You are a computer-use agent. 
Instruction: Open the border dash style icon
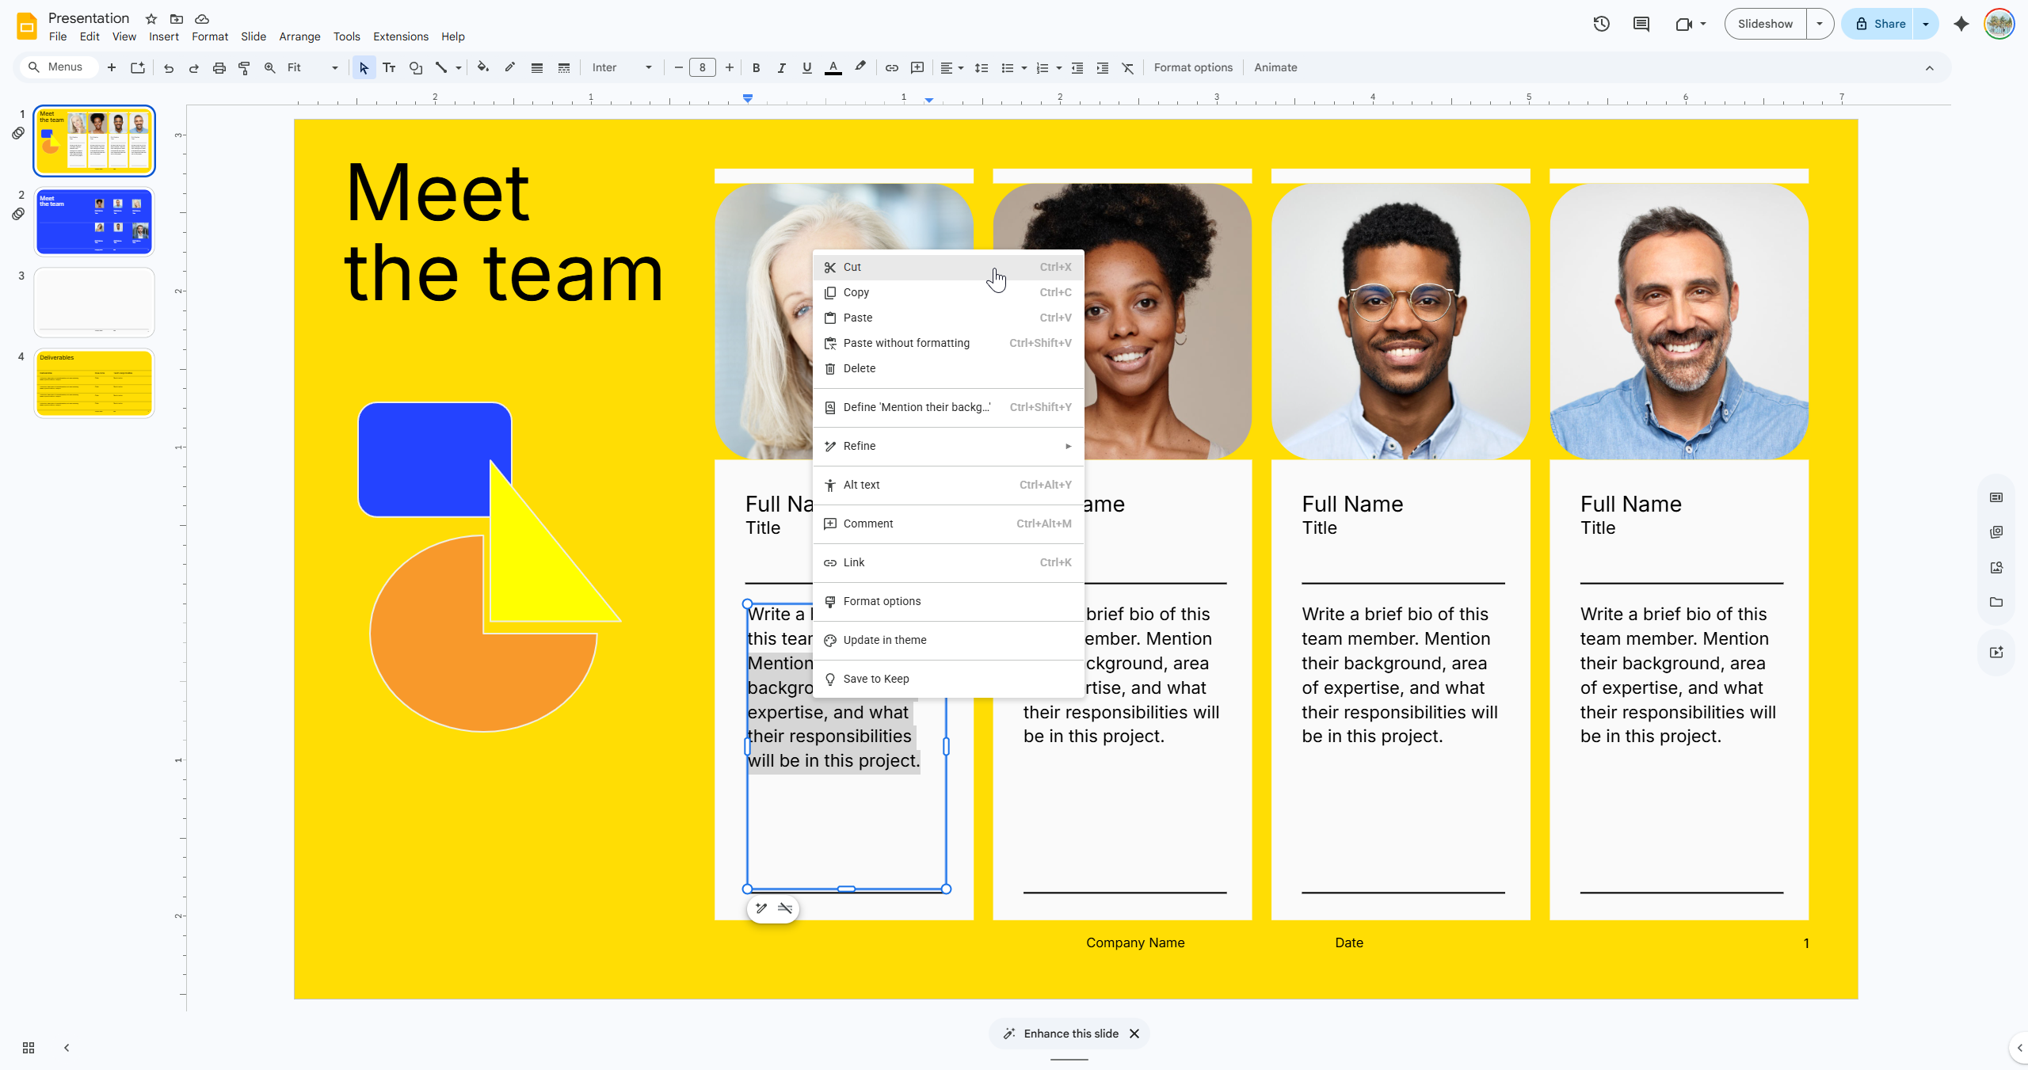[x=564, y=68]
